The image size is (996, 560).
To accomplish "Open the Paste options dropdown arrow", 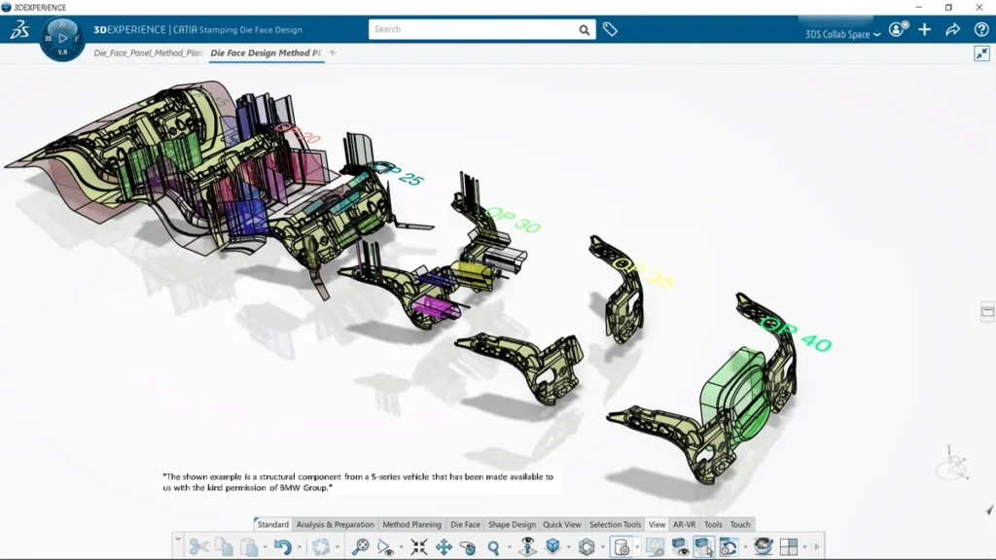I will [265, 547].
